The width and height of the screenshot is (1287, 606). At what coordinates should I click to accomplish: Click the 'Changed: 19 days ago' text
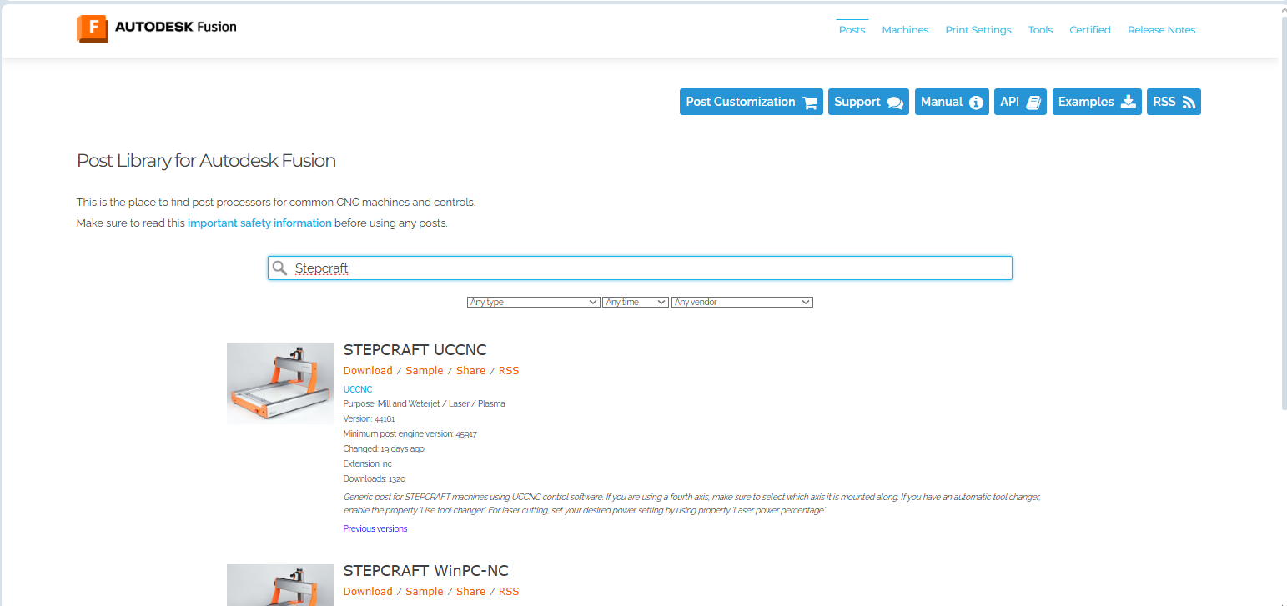pos(384,448)
